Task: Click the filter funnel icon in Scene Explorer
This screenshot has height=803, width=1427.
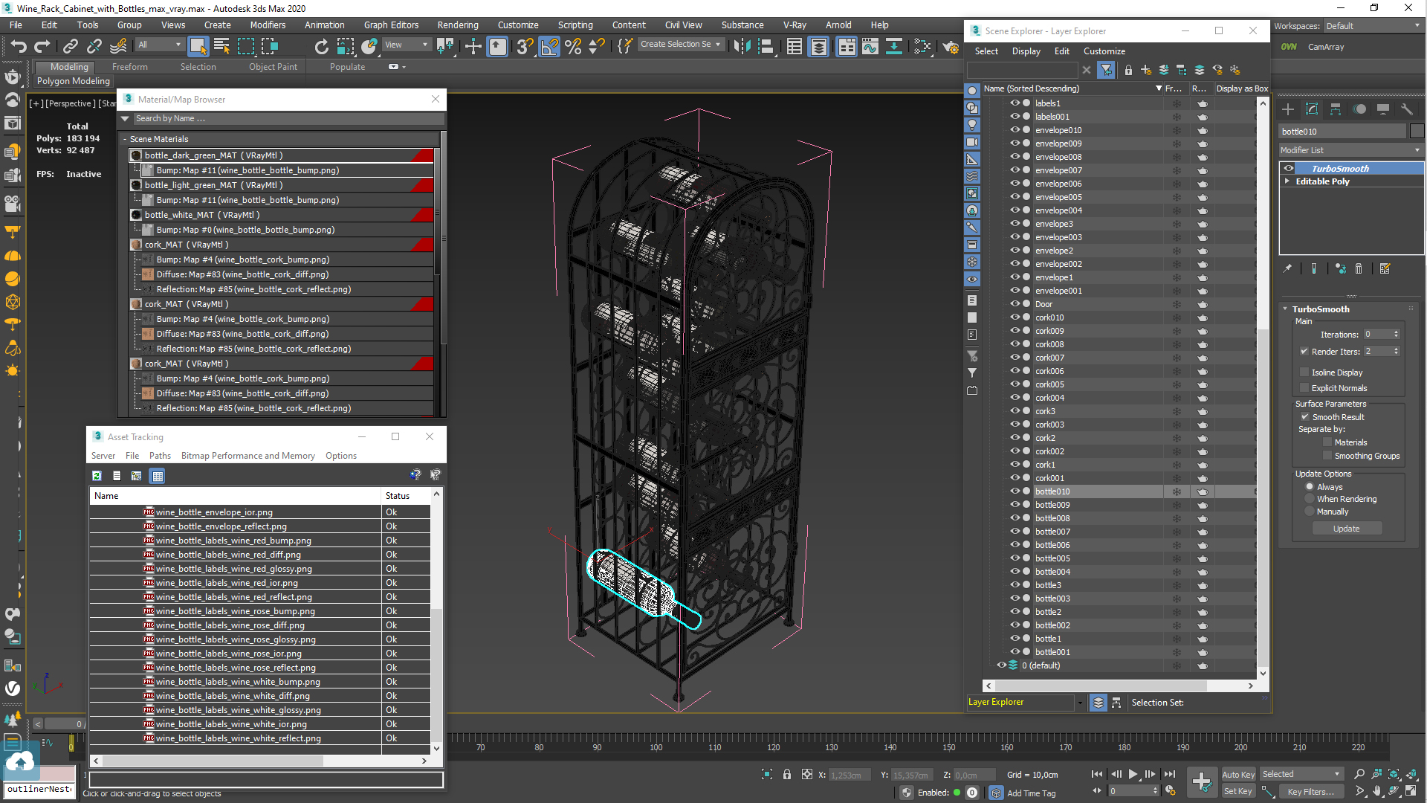Action: tap(1107, 70)
